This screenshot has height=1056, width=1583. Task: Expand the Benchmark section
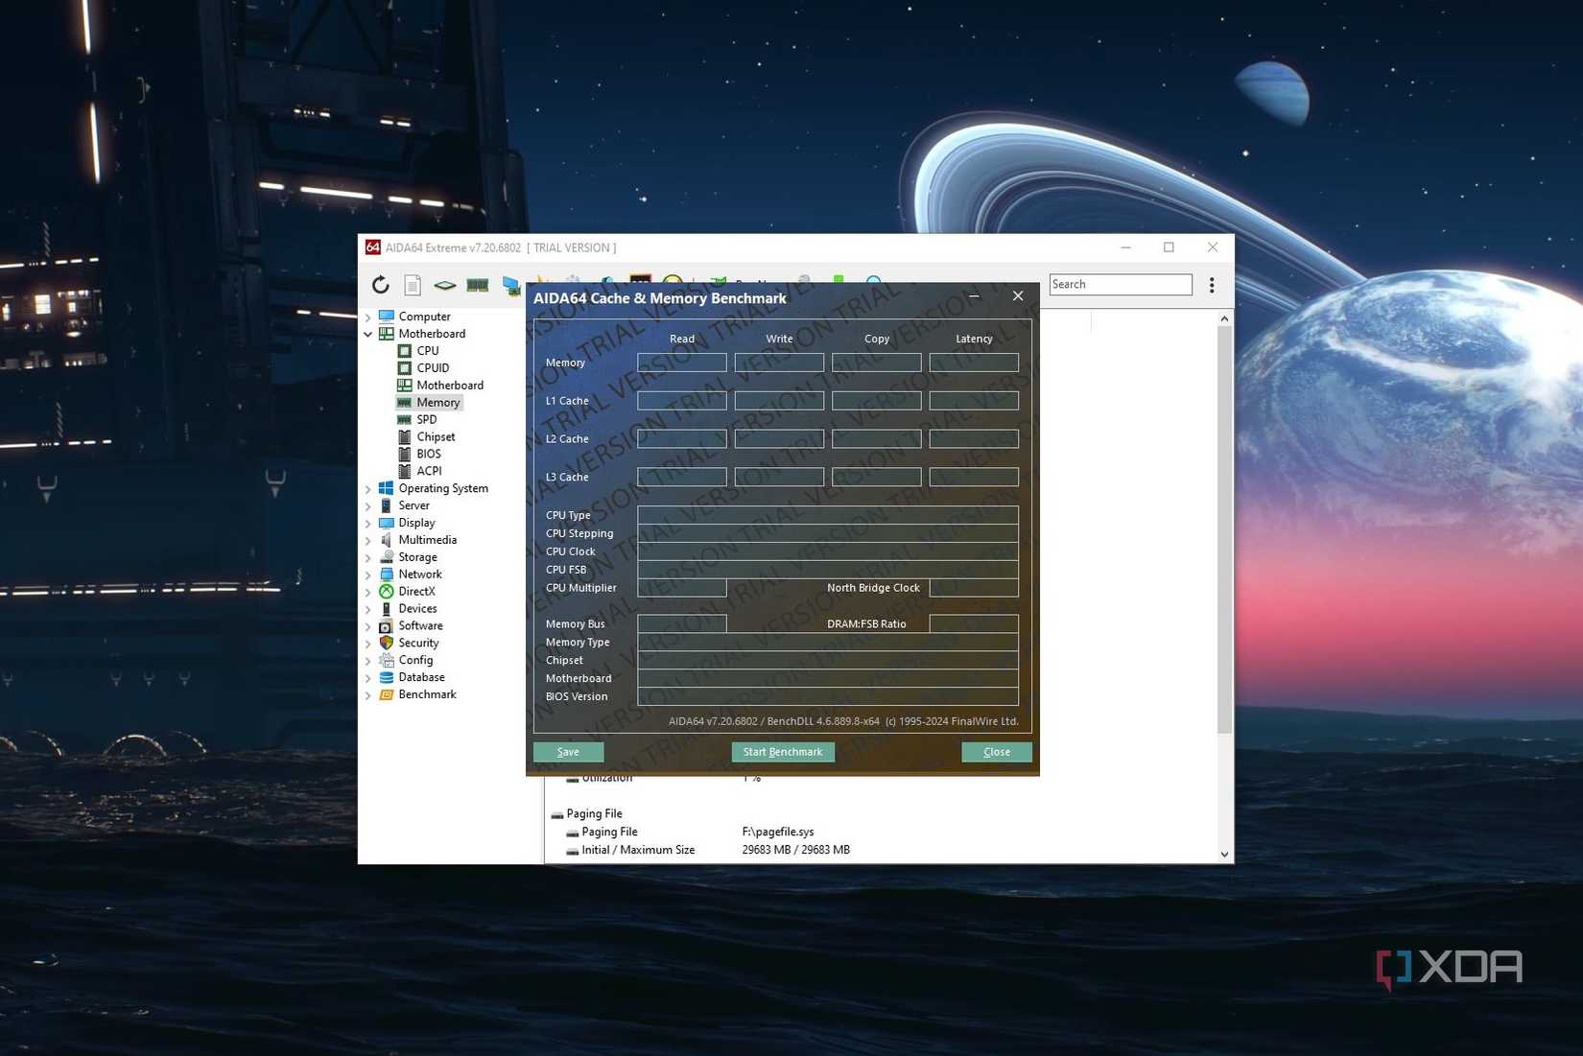coord(368,694)
